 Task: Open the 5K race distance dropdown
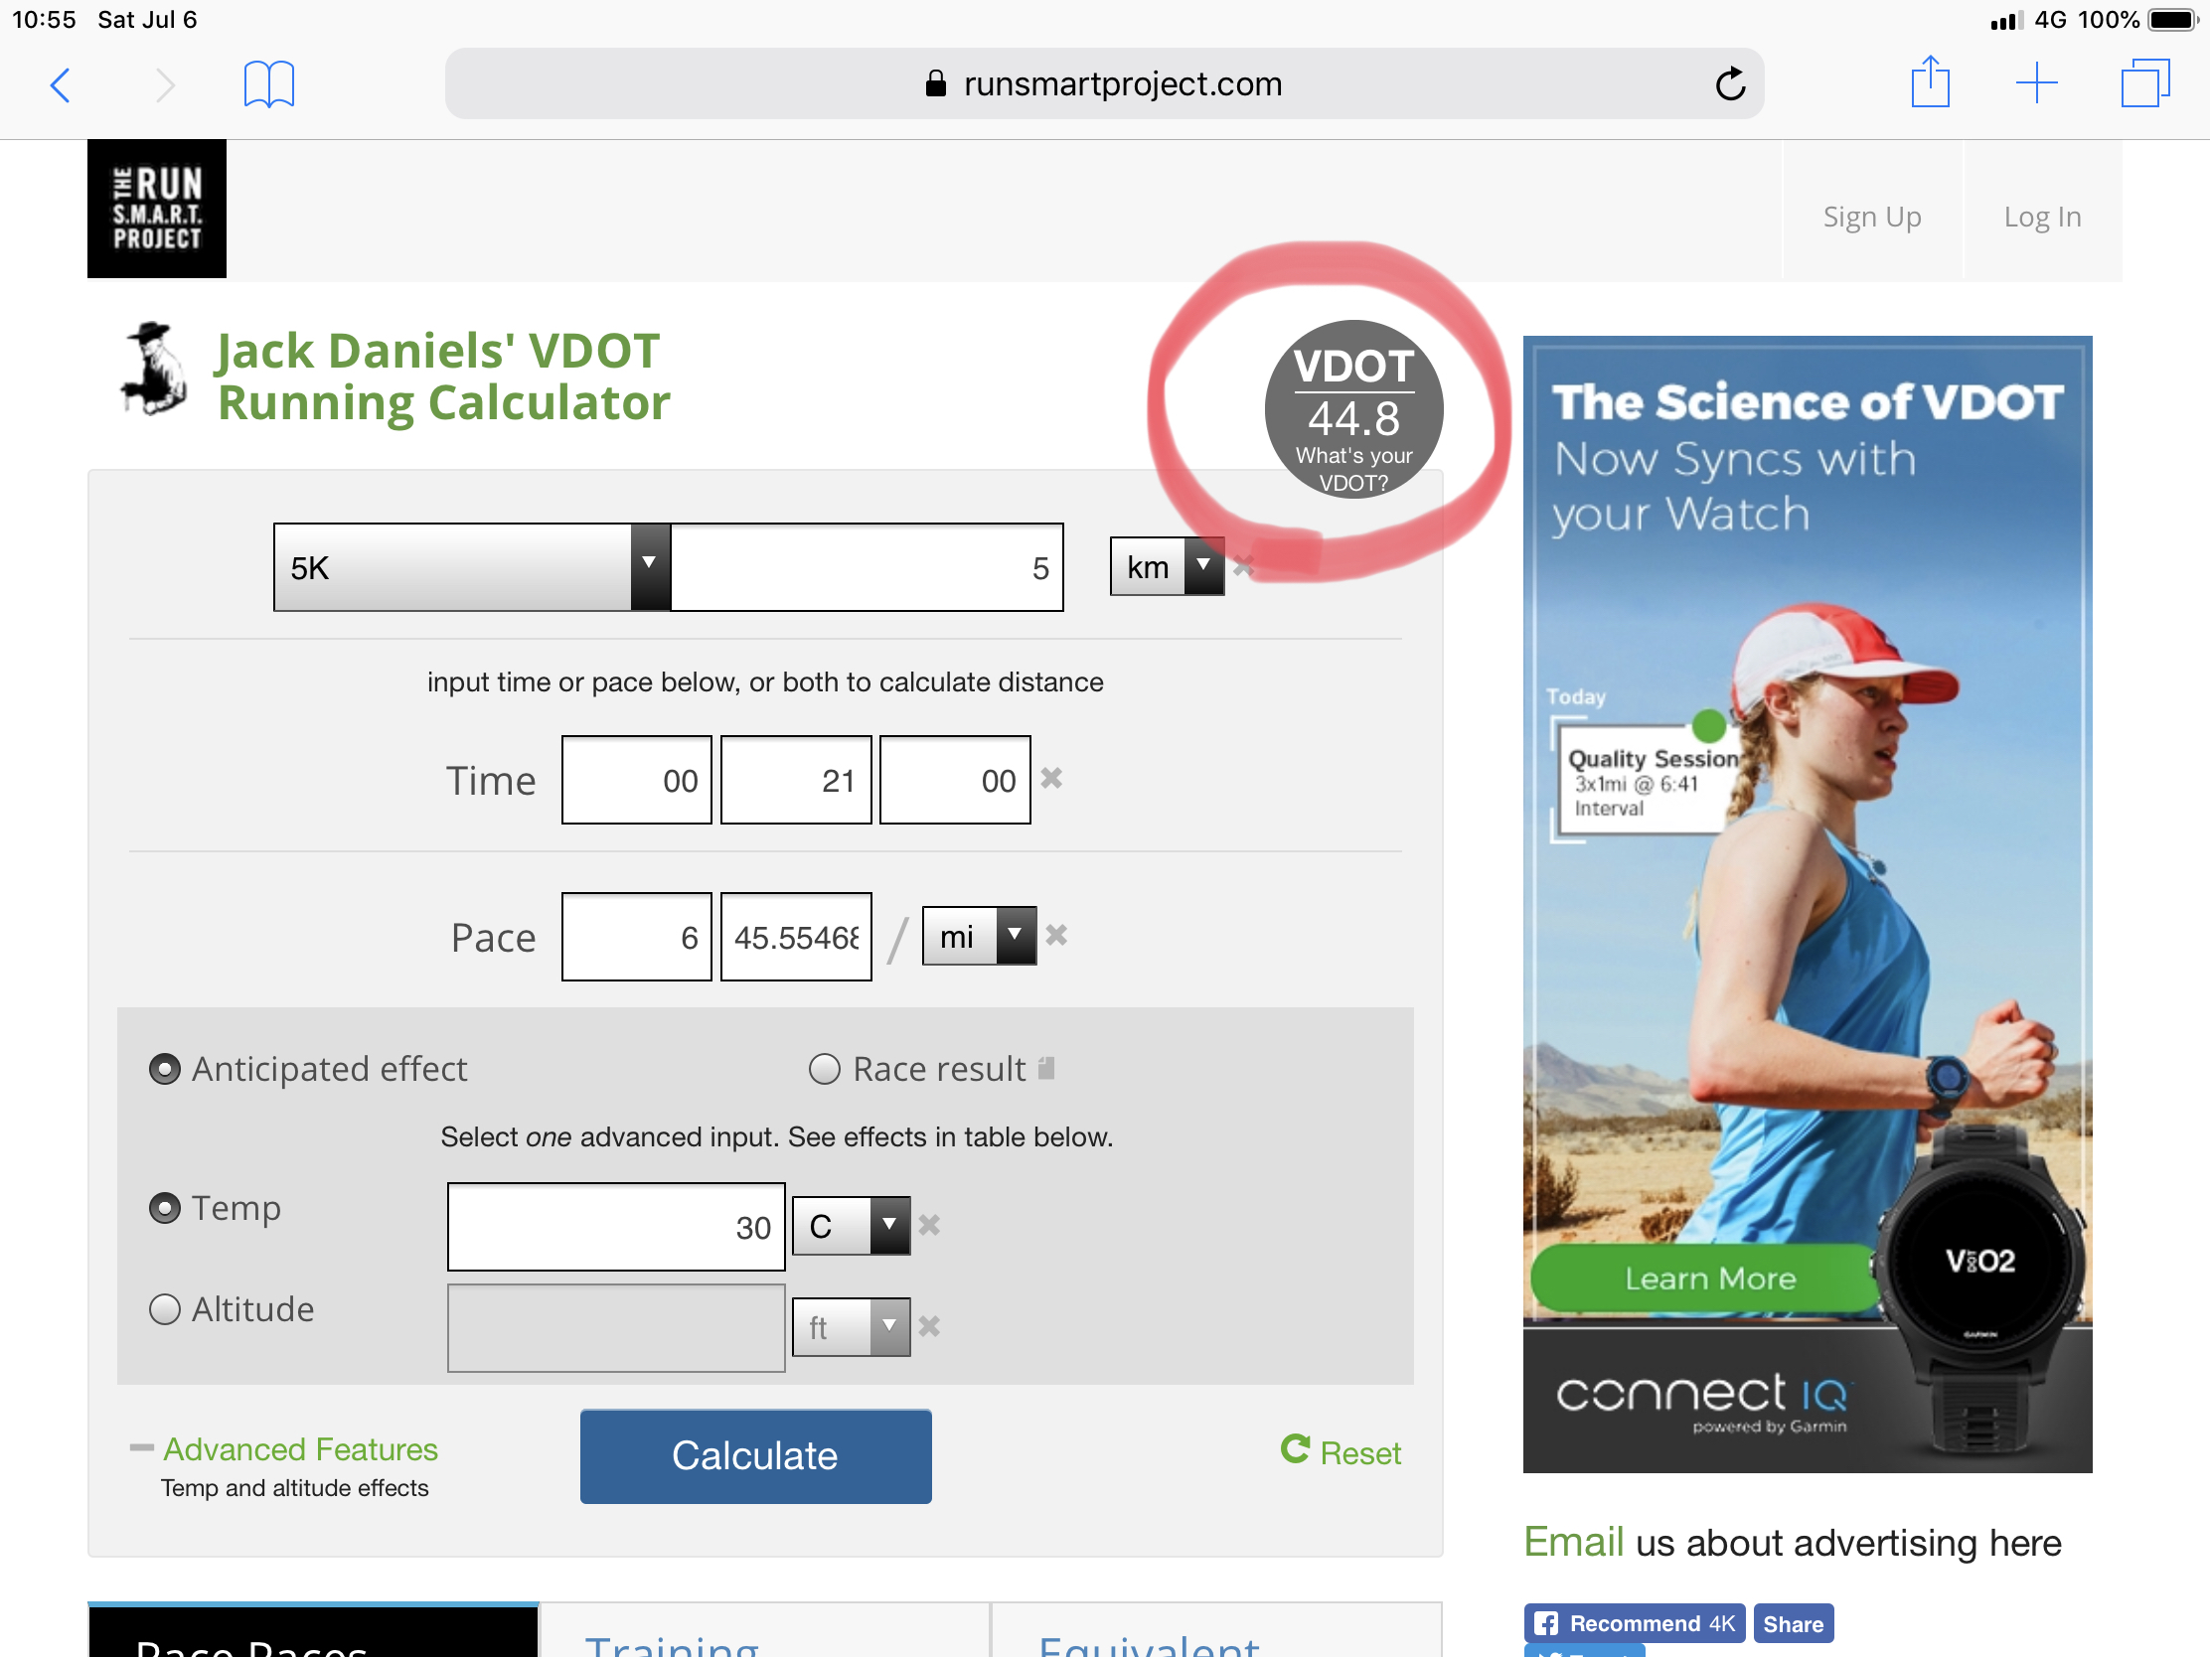tap(472, 567)
